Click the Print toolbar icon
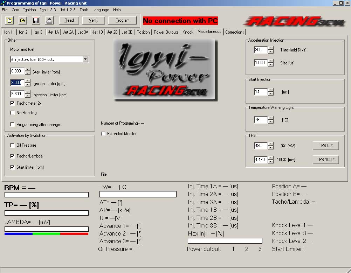Viewport: 351px width, 273px height. tap(49, 20)
